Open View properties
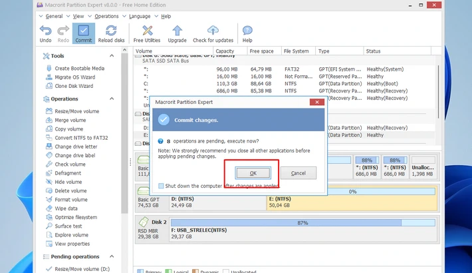 pyautogui.click(x=68, y=244)
